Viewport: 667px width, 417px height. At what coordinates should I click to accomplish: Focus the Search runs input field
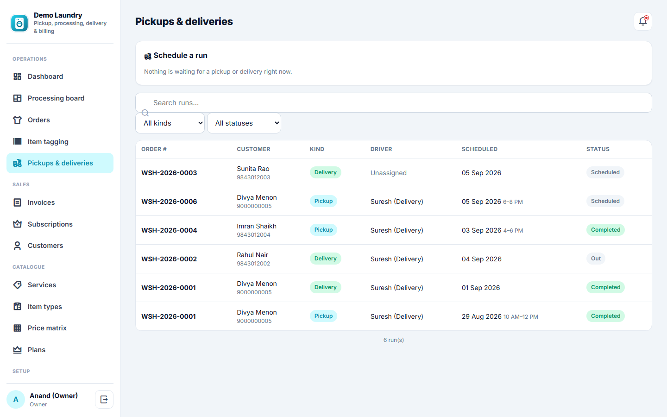394,103
